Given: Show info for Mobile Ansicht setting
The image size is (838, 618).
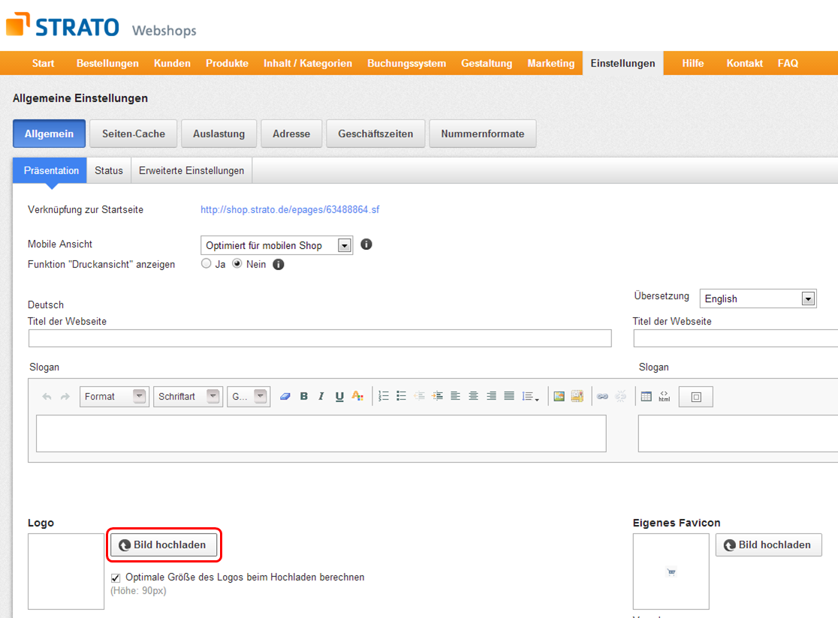Looking at the screenshot, I should tap(366, 244).
